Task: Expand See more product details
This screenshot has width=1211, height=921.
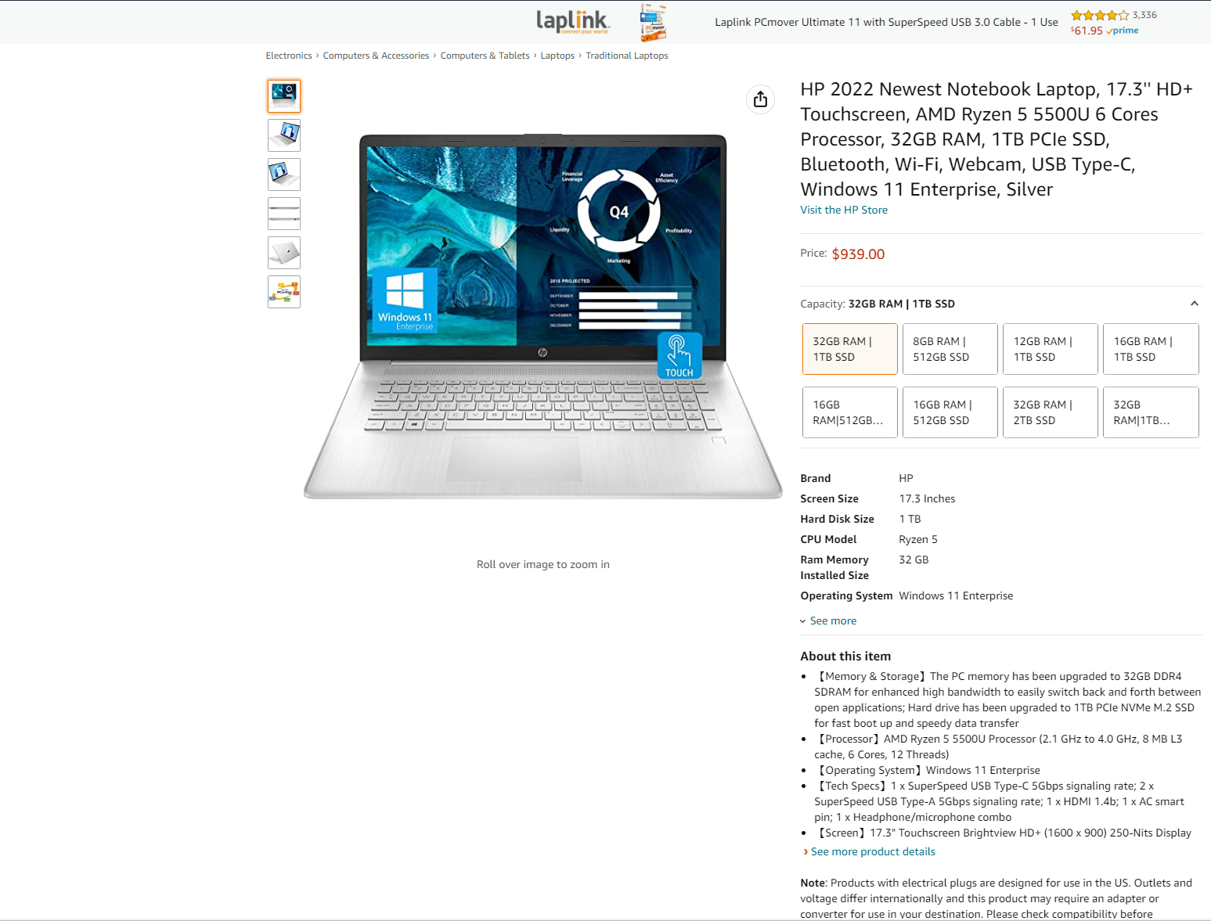Action: click(x=873, y=851)
